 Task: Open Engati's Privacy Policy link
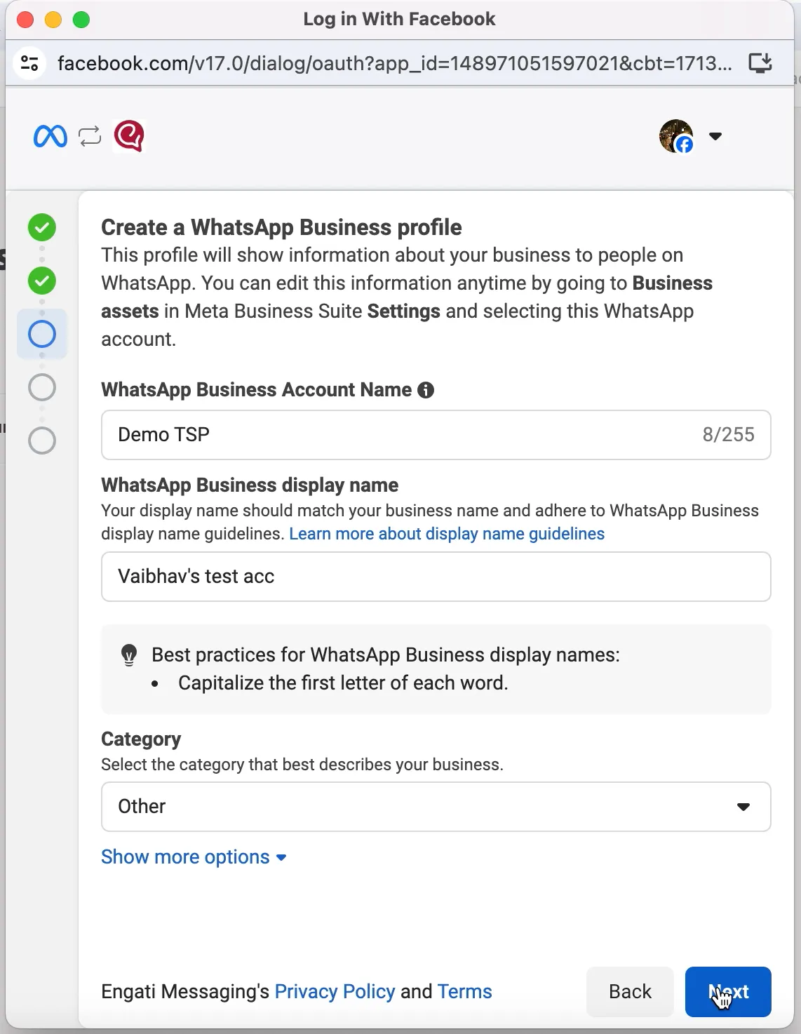click(335, 992)
